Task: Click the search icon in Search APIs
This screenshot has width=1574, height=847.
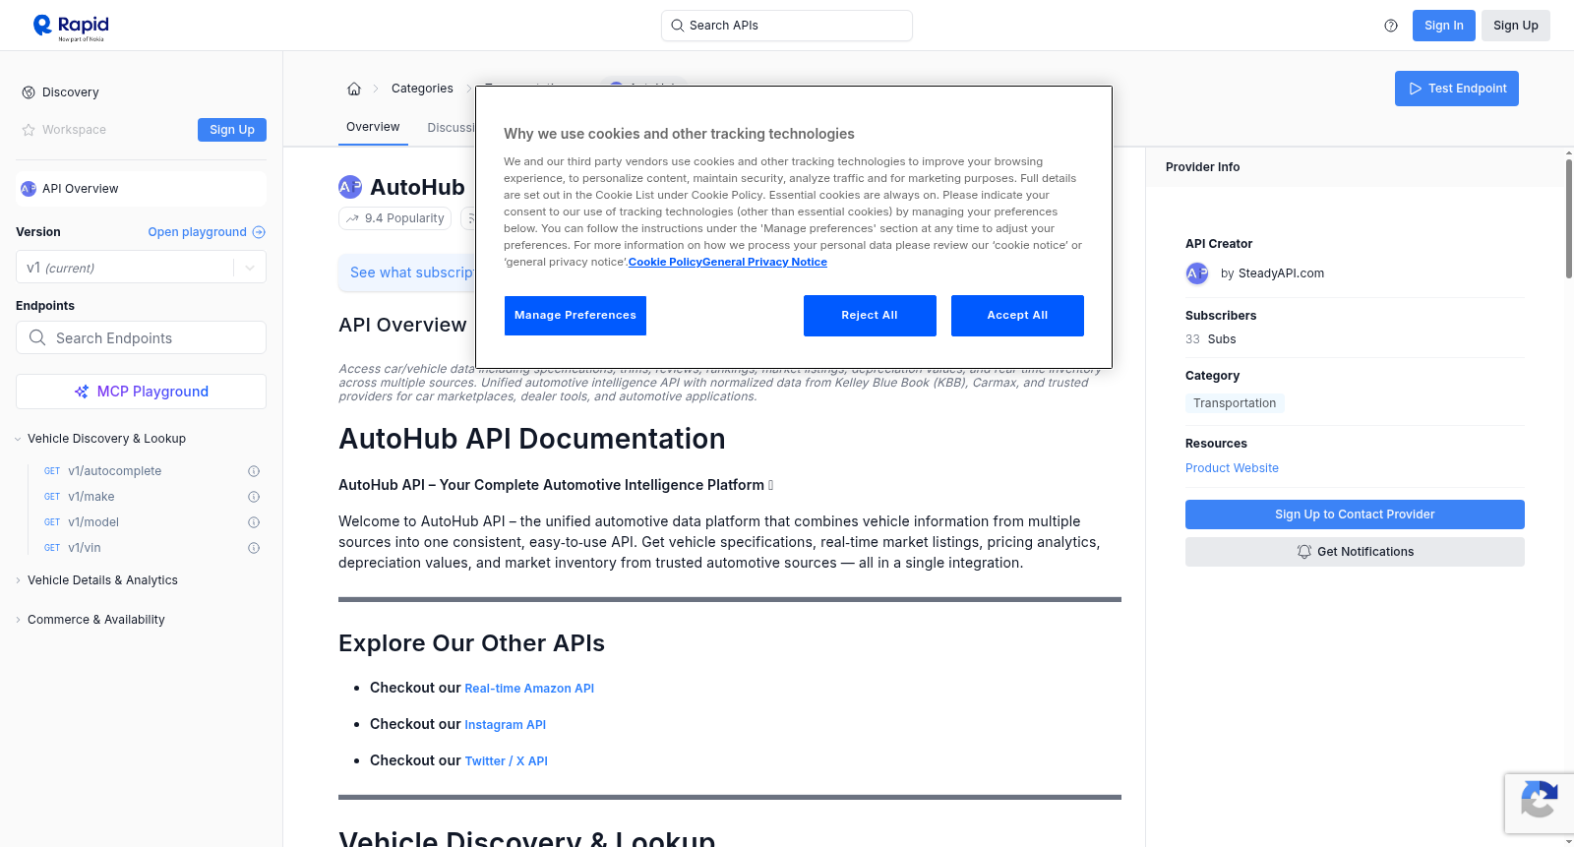Action: (x=678, y=26)
